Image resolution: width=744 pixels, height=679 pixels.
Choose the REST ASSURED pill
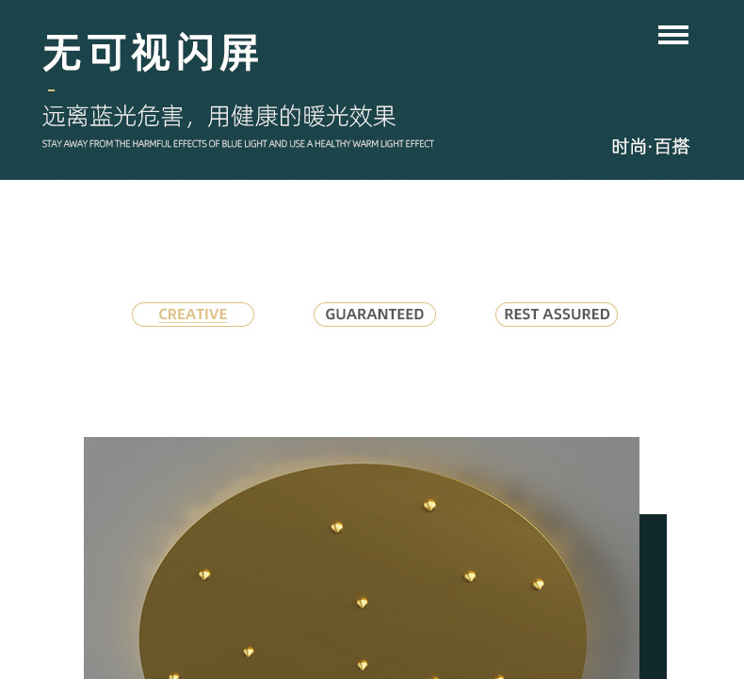pos(556,315)
